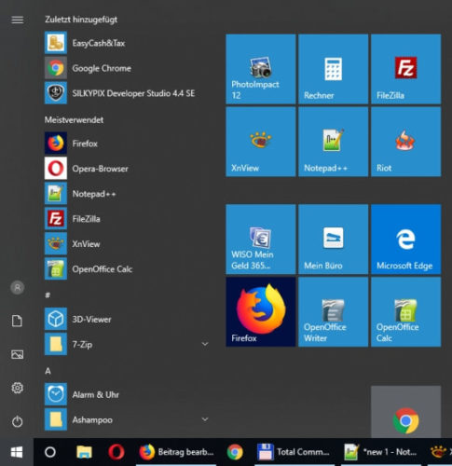Screen dimensions: 452x466
Task: Expand the Ashampoo folder chevron
Action: pos(205,419)
